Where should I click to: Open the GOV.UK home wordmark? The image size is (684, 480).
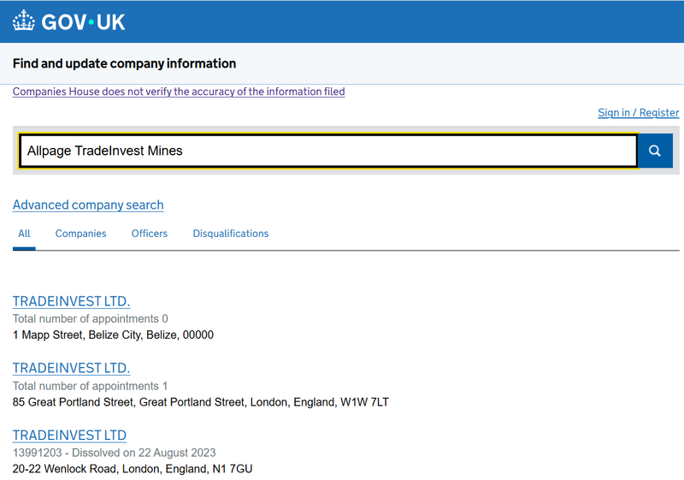83,22
